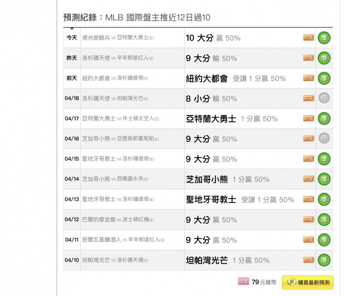Click the 主推 badge in 04/17 row

point(309,119)
